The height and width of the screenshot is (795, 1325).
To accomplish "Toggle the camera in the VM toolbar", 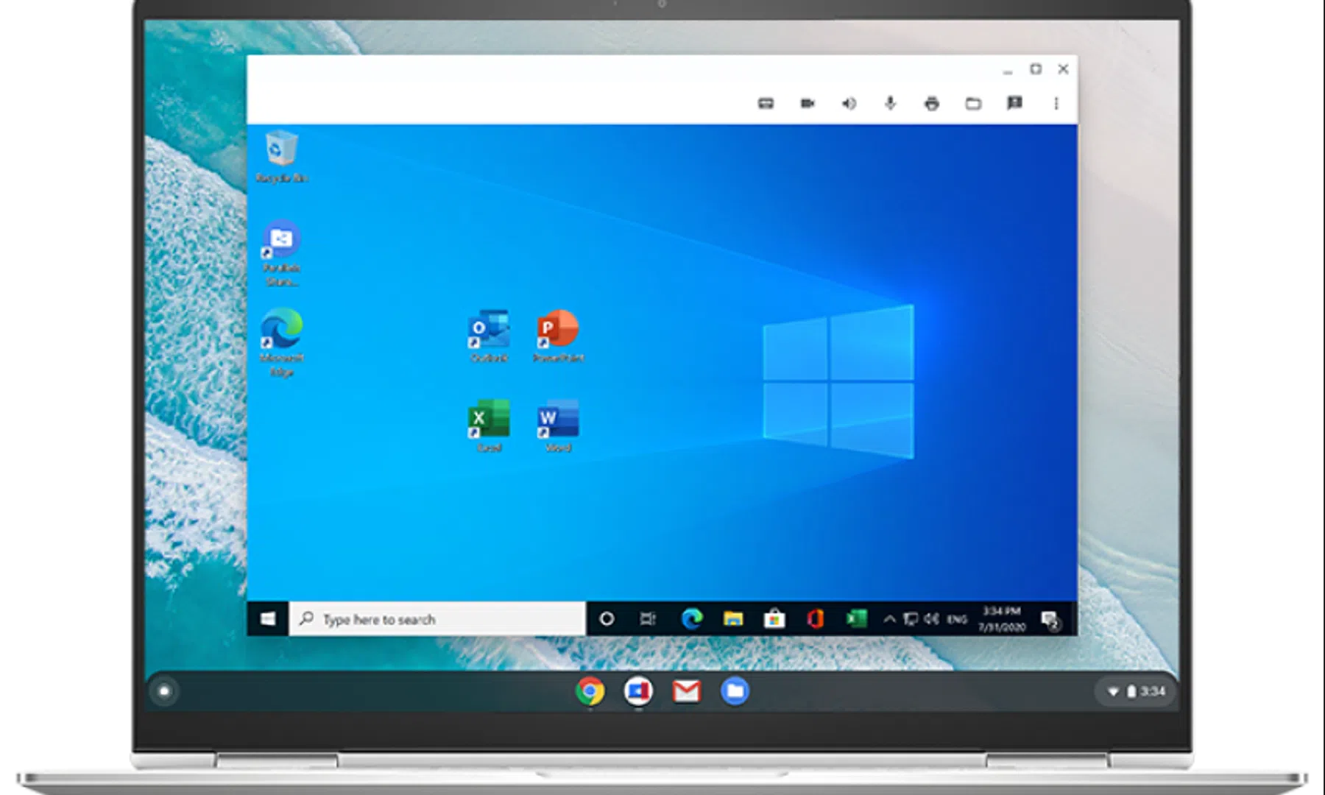I will (808, 104).
